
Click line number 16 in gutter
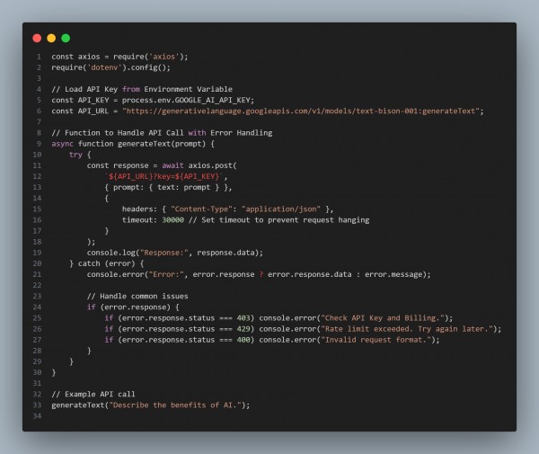tap(37, 220)
